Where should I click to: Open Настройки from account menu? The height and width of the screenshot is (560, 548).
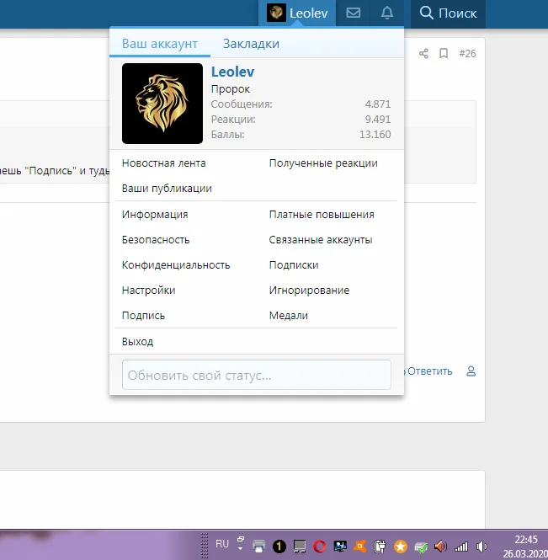point(149,291)
